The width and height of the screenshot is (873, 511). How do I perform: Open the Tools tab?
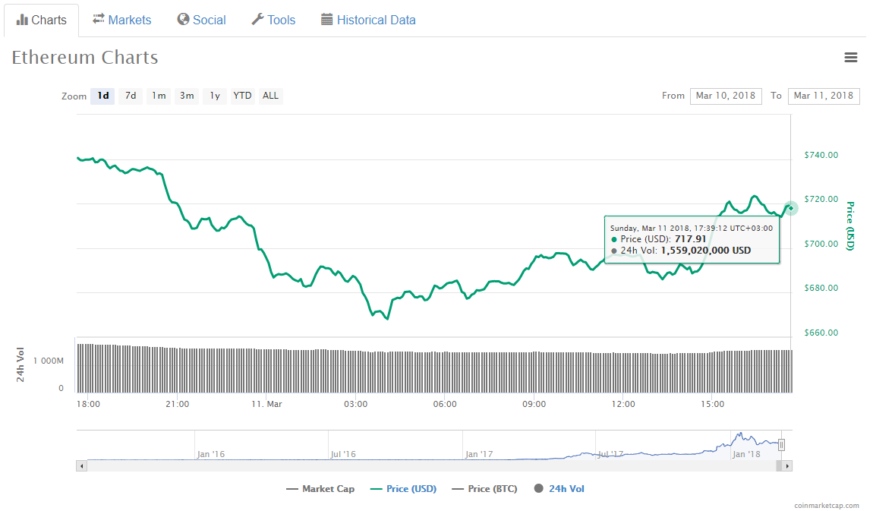[x=273, y=20]
